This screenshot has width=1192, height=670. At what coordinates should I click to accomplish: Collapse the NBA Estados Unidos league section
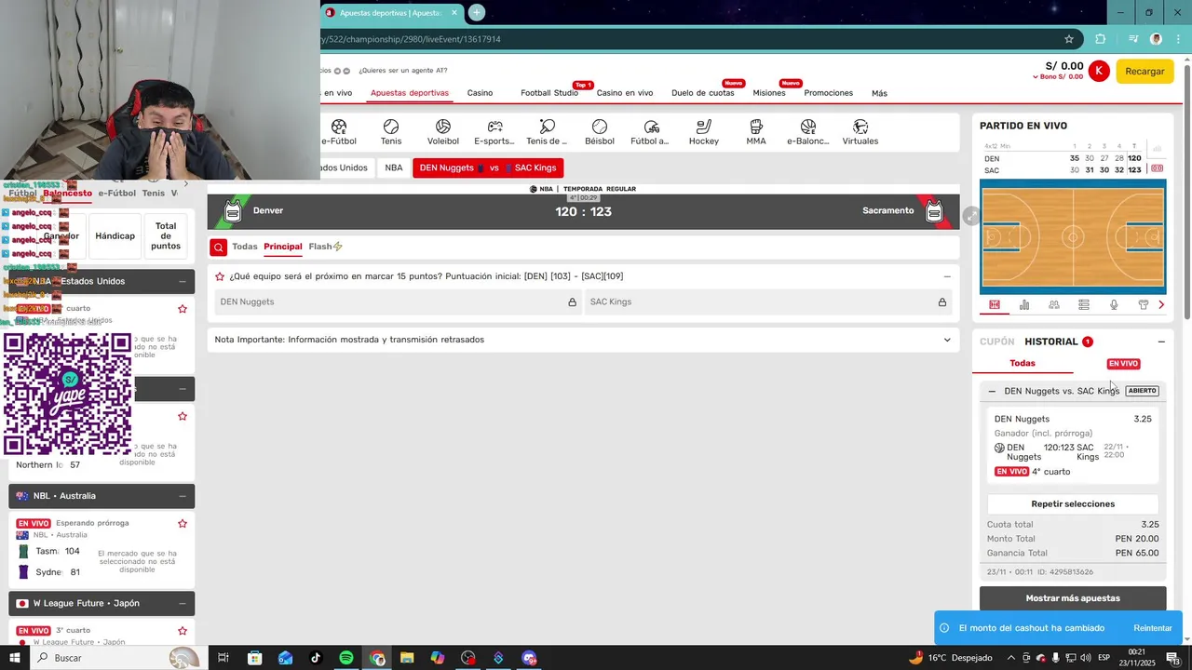coord(183,281)
